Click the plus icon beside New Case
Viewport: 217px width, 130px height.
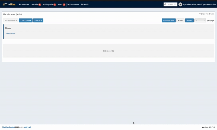20,4
